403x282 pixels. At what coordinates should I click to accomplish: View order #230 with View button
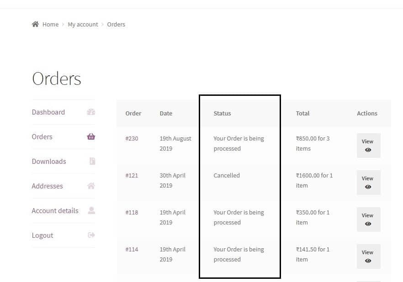pos(369,146)
